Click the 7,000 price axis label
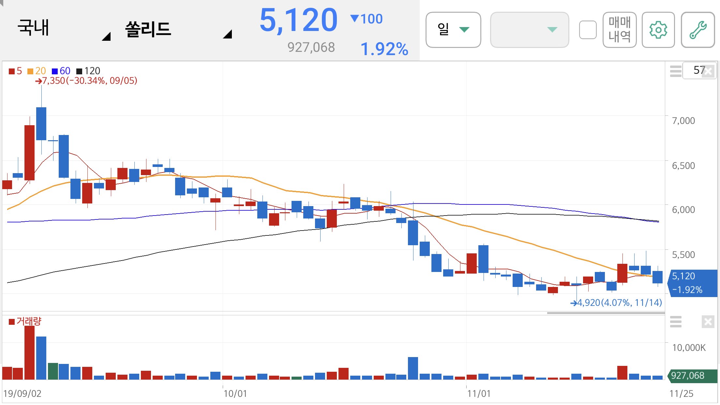 683,121
